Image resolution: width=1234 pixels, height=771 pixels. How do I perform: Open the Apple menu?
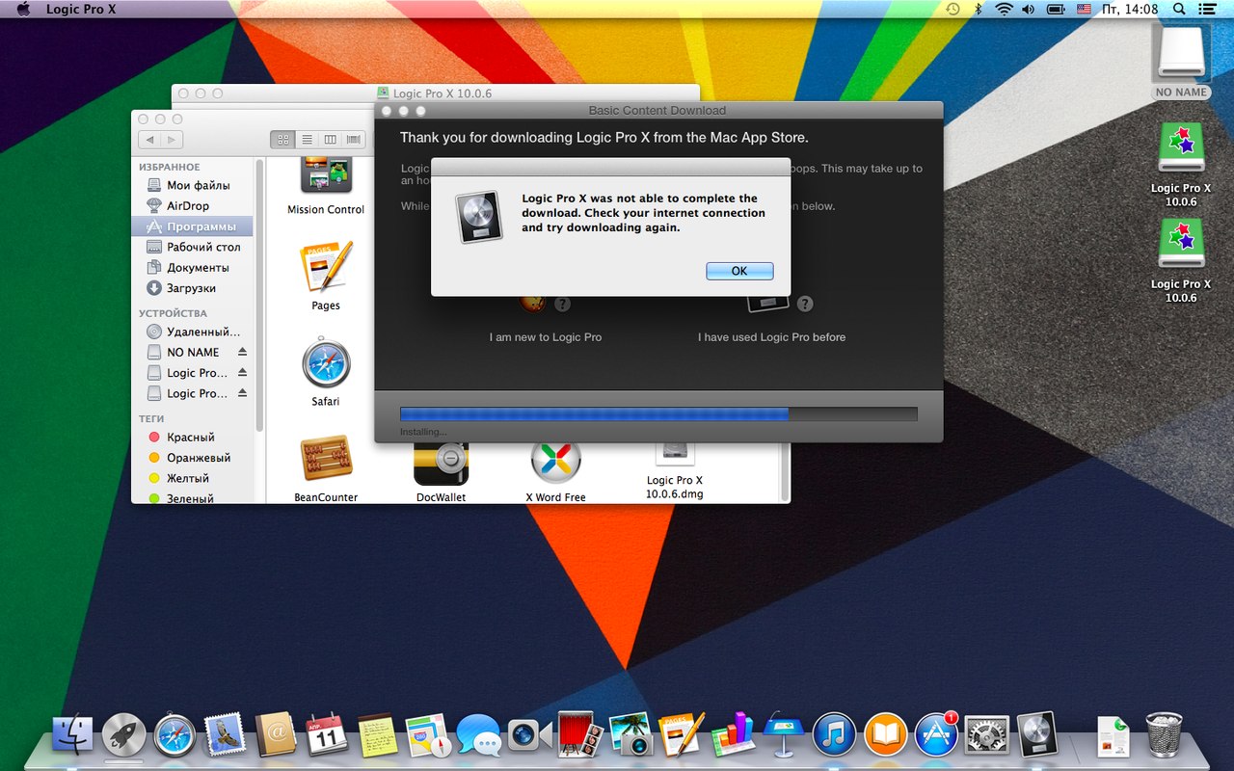tap(23, 9)
